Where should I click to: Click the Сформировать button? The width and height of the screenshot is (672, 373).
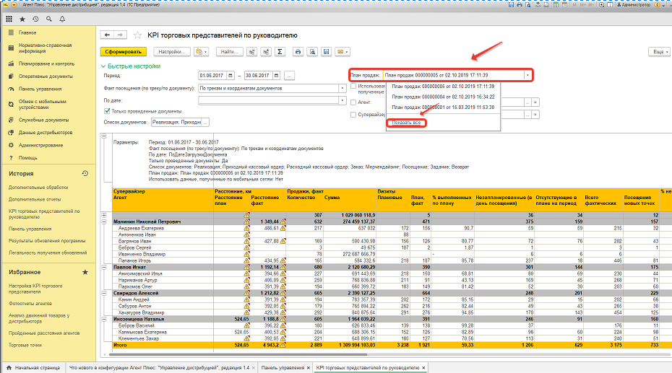(124, 52)
